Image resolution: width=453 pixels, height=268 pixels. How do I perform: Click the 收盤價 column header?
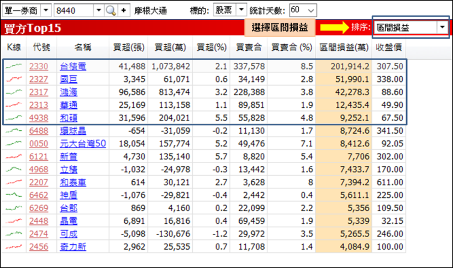point(389,48)
